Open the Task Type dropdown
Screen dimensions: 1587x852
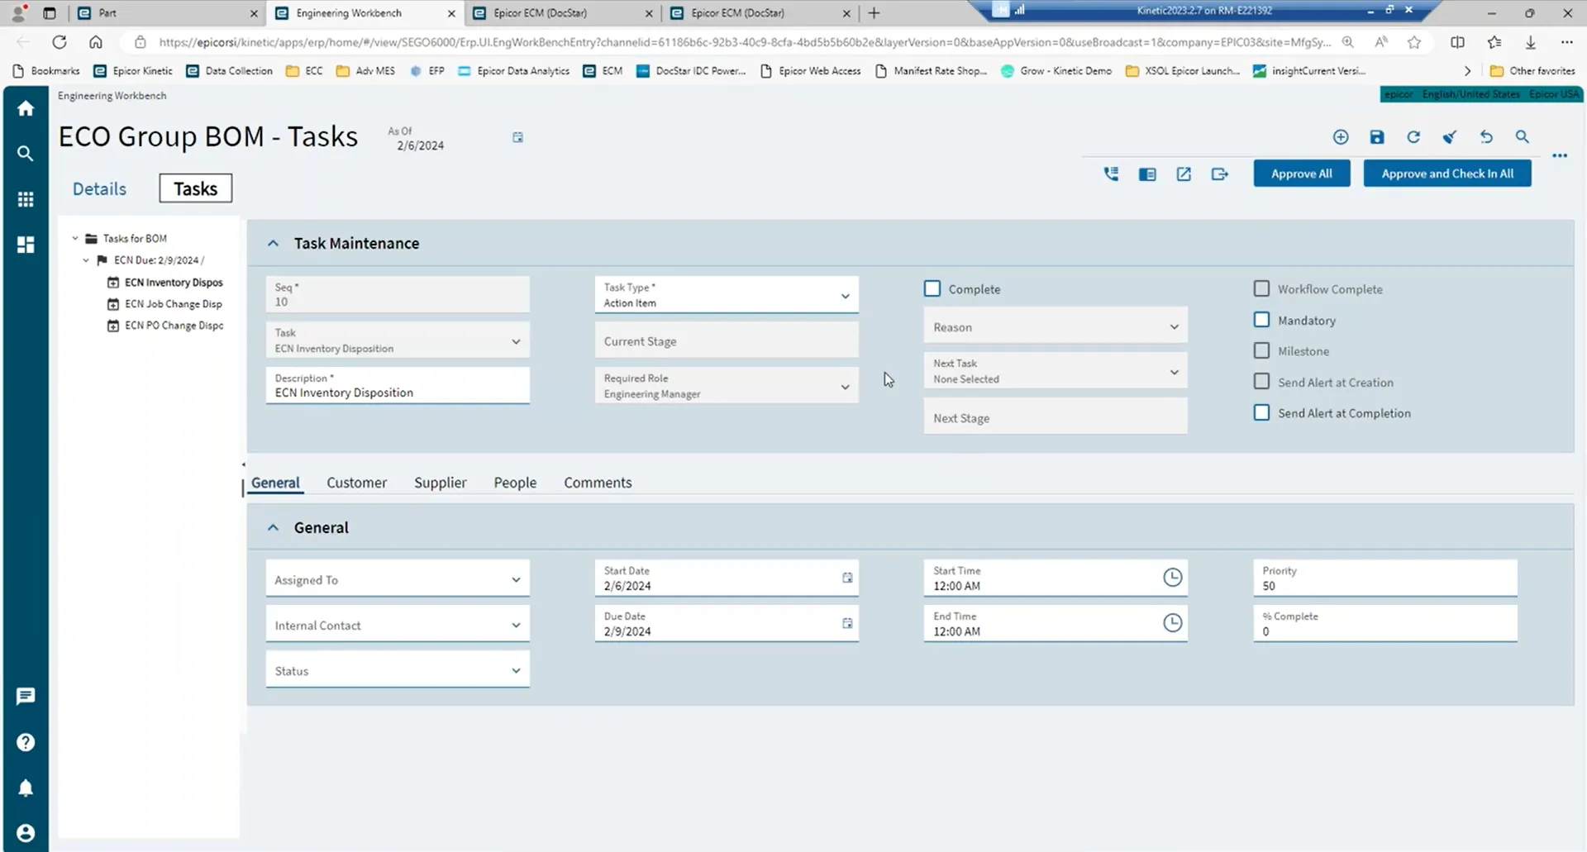[x=845, y=296]
